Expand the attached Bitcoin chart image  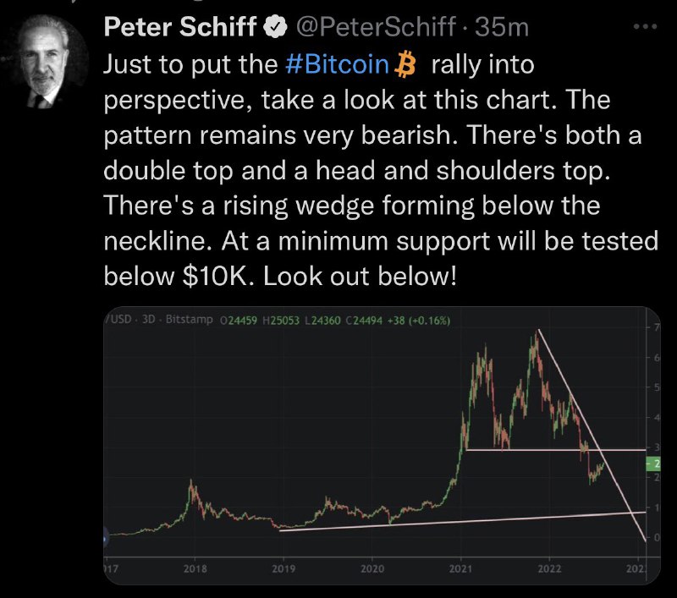383,445
